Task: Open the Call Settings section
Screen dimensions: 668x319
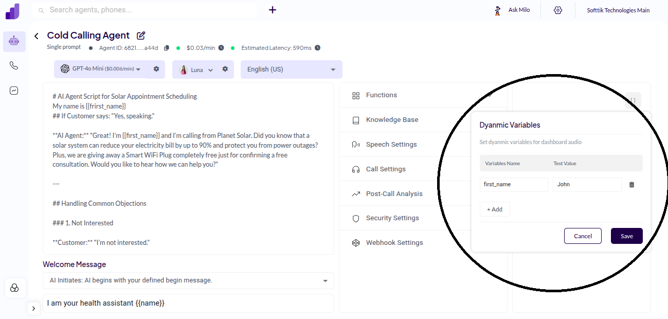Action: 423,169
